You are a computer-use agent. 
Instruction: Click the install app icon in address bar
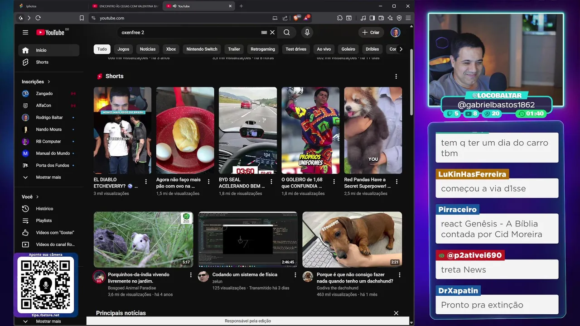click(275, 18)
